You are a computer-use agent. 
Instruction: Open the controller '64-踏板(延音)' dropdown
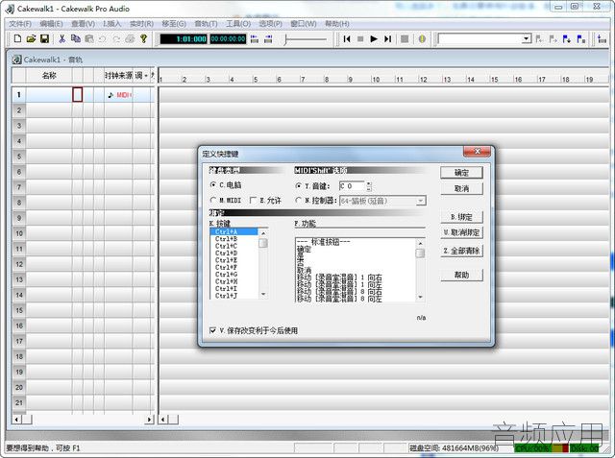(x=421, y=201)
